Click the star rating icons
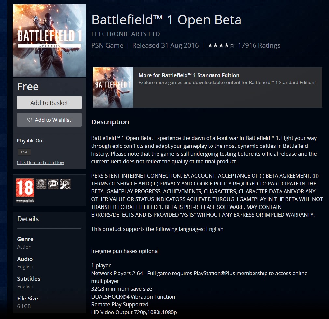The height and width of the screenshot is (319, 329). point(221,45)
